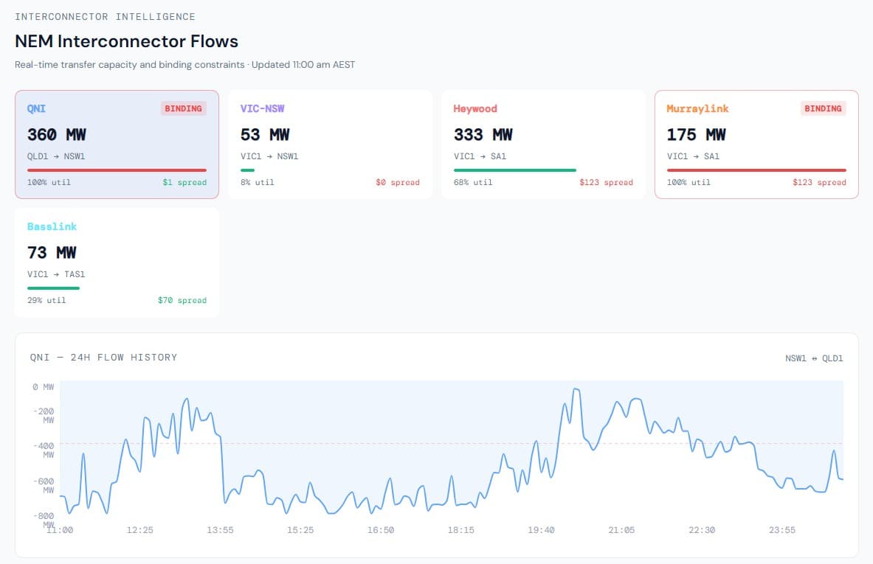Click the 13:55 time axis label
This screenshot has width=873, height=564.
(220, 530)
